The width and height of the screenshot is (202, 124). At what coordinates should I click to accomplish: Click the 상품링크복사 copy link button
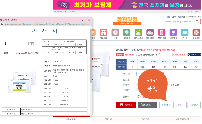[x=179, y=55]
